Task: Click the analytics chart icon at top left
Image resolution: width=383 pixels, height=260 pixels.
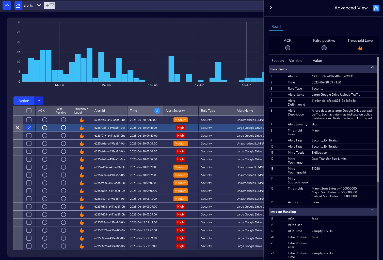Action: tap(7, 5)
